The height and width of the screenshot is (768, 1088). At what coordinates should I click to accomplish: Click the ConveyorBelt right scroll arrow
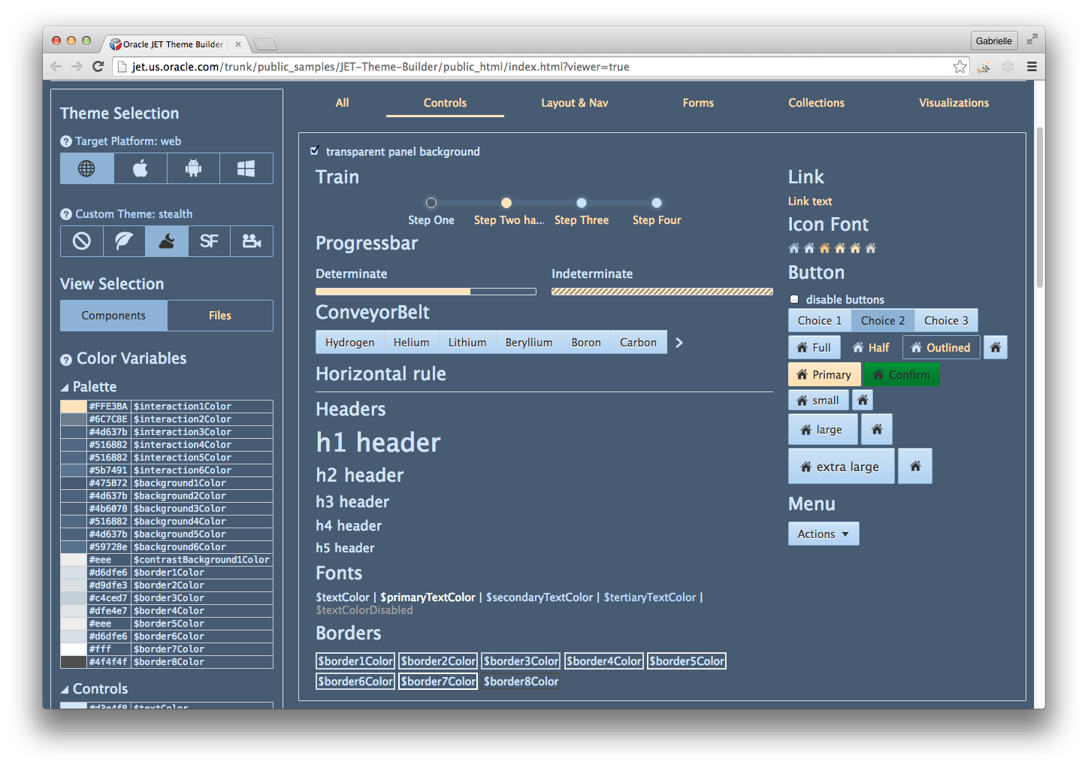(678, 342)
